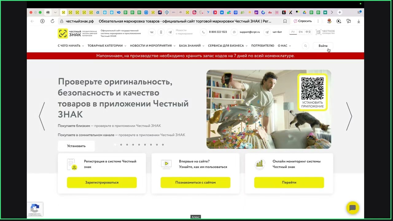This screenshot has width=393, height=221.
Task: Click the phone icon beside 8 800 222 1523
Action: [203, 32]
